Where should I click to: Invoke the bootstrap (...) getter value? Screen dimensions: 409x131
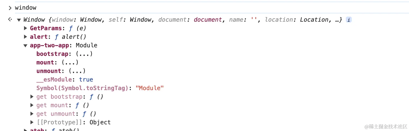click(84, 54)
